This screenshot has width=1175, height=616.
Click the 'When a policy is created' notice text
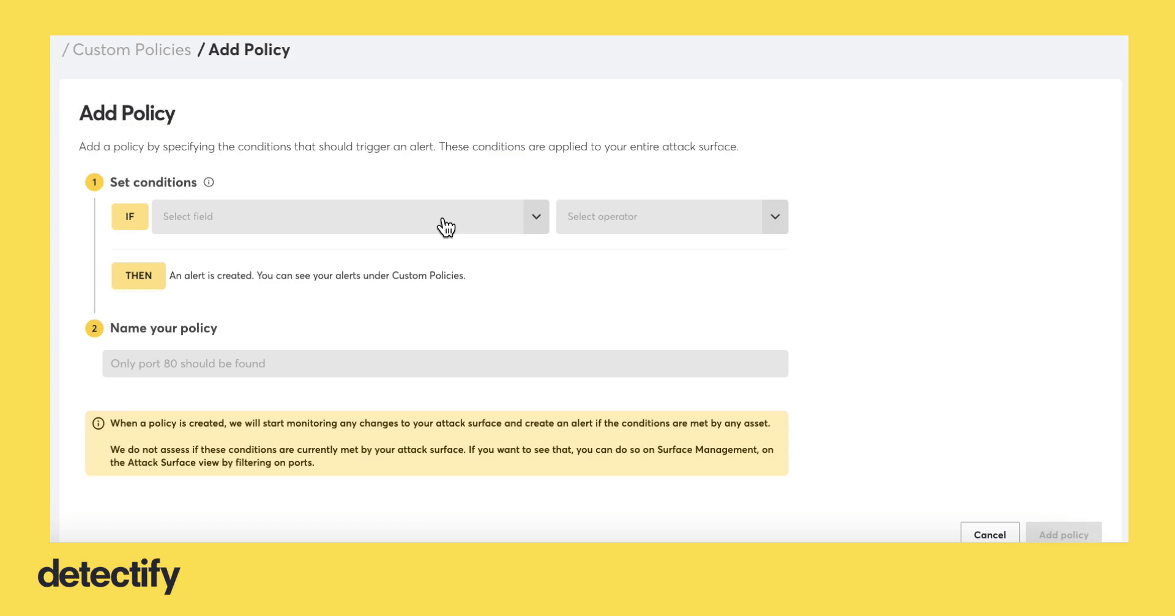tap(440, 423)
